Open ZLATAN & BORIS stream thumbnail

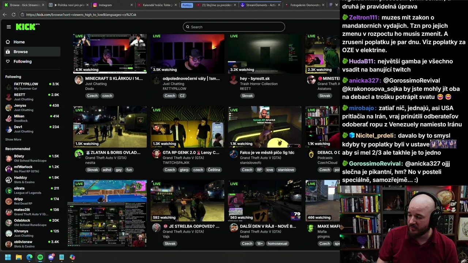pyautogui.click(x=110, y=127)
